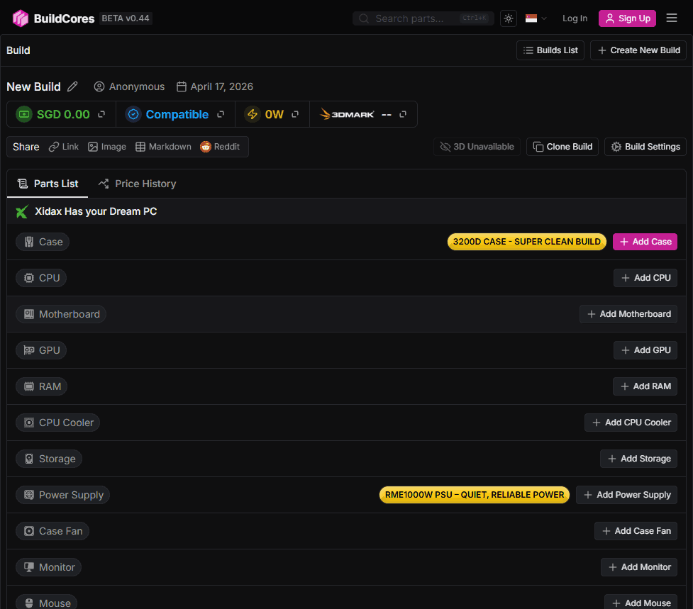
Task: Click the parts search field
Action: [418, 18]
